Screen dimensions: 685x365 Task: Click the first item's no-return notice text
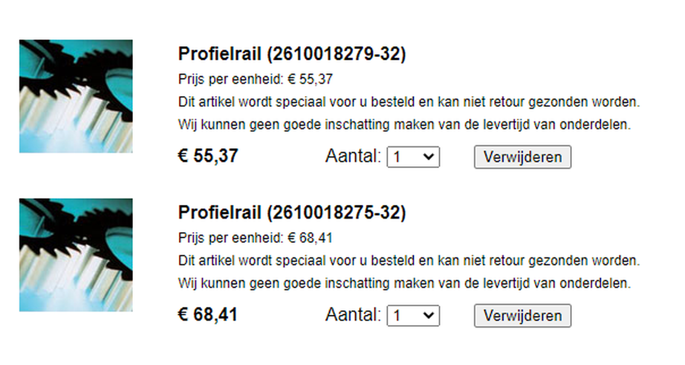click(x=409, y=102)
